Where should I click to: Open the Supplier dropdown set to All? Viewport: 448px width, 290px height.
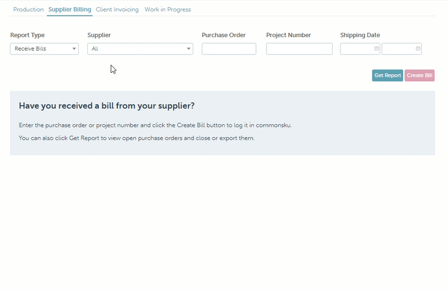[x=140, y=49]
